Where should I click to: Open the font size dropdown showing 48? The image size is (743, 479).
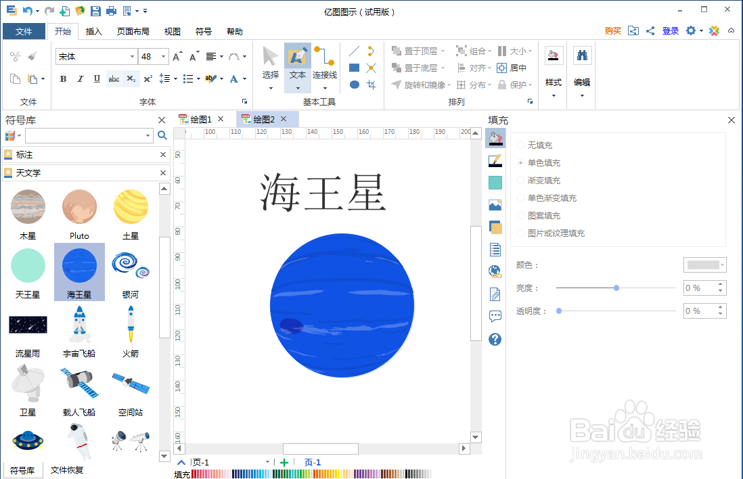coord(164,56)
